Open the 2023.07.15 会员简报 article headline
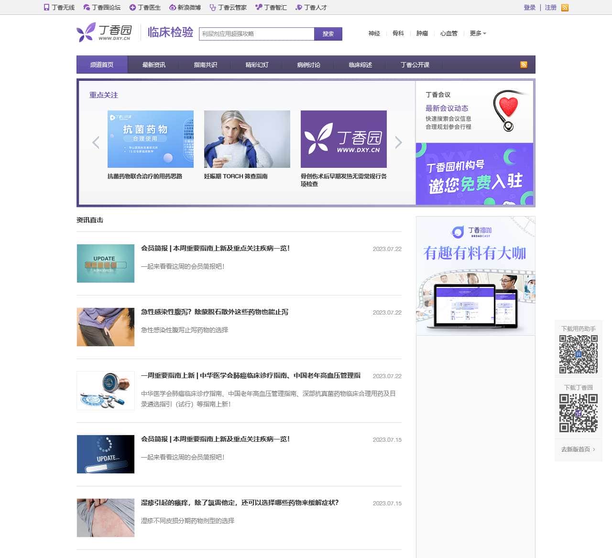 pos(215,439)
